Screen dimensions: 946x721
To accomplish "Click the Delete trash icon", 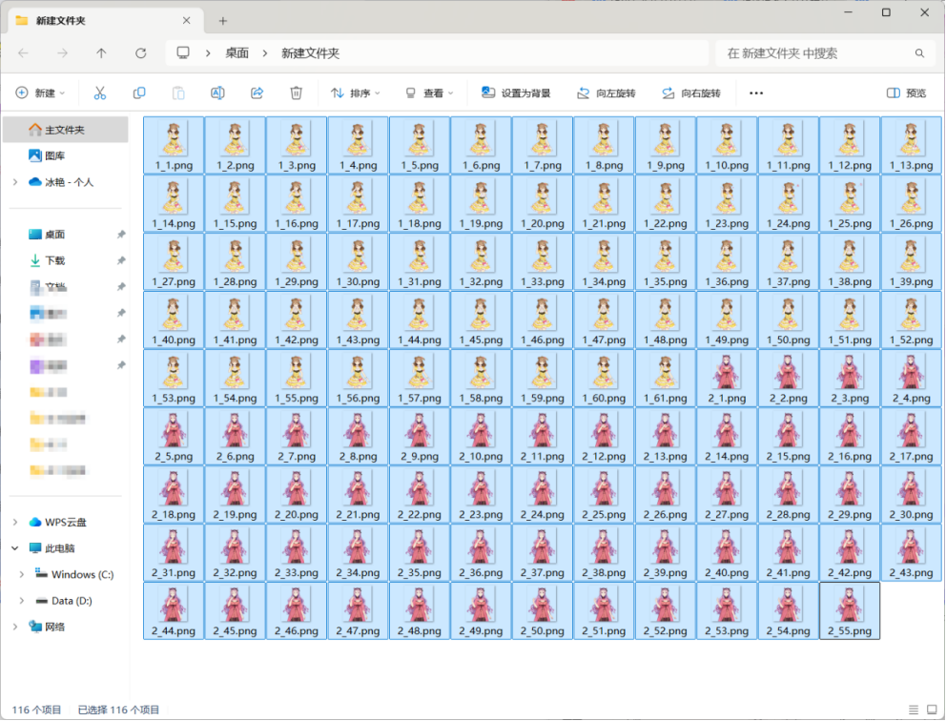I will point(296,93).
